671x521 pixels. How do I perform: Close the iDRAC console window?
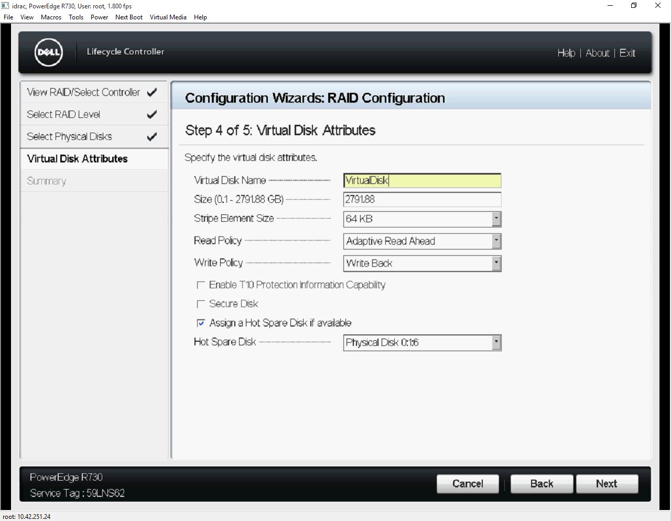[x=658, y=6]
